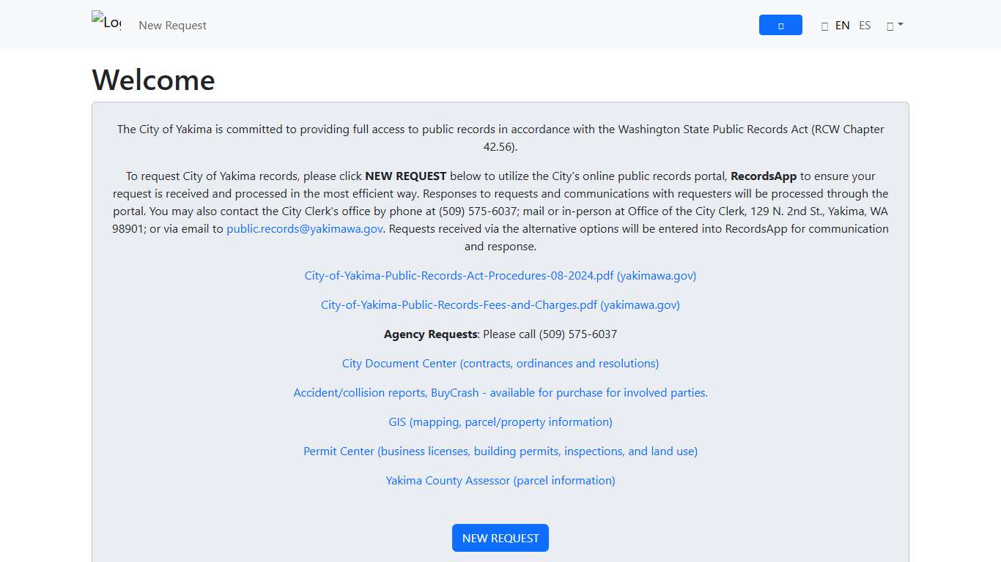1001x562 pixels.
Task: Open the Public Records Fees and Charges PDF
Action: coord(500,305)
